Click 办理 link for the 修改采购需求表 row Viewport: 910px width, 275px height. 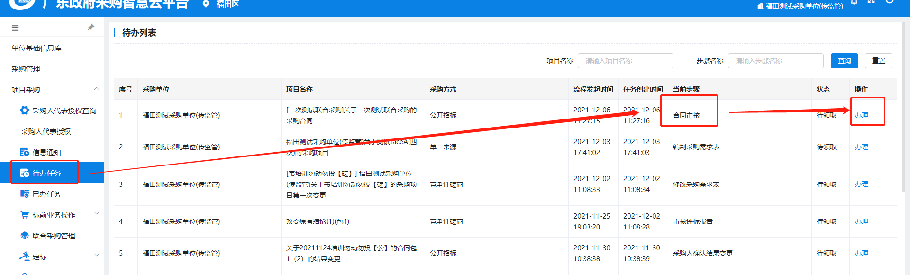(x=861, y=184)
